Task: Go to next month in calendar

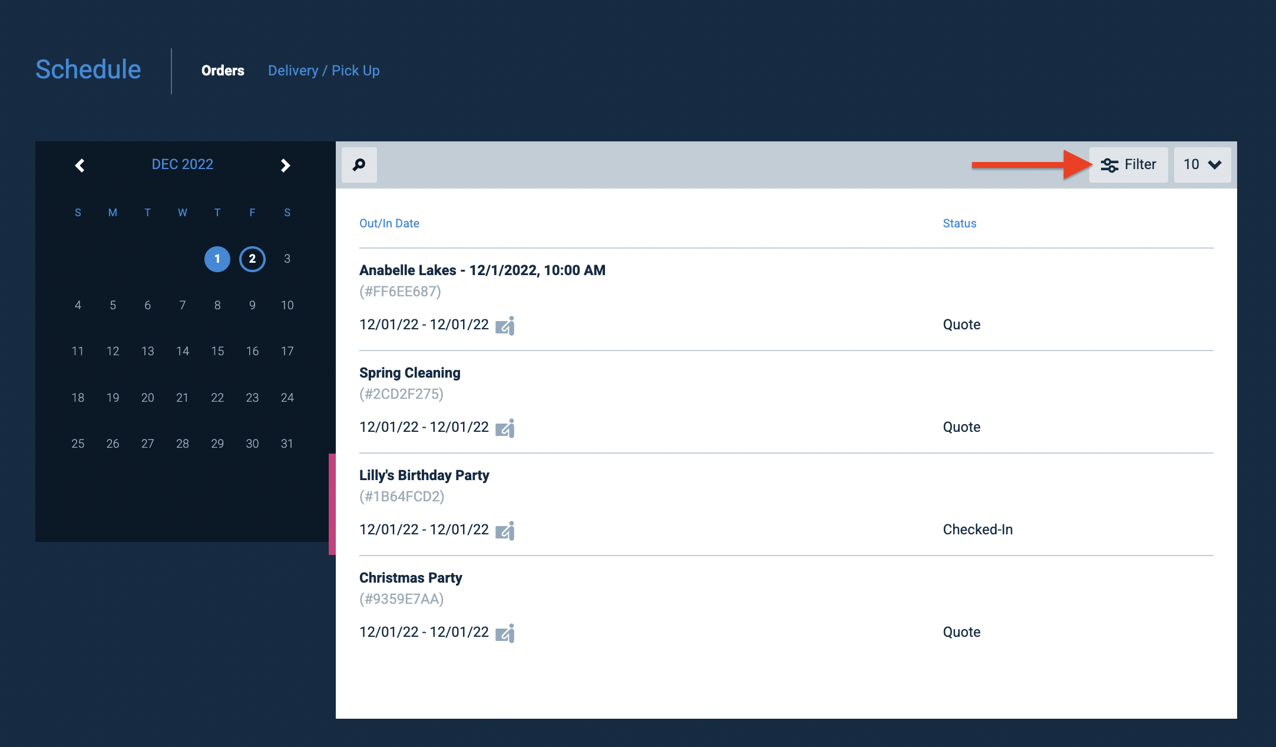Action: pos(286,166)
